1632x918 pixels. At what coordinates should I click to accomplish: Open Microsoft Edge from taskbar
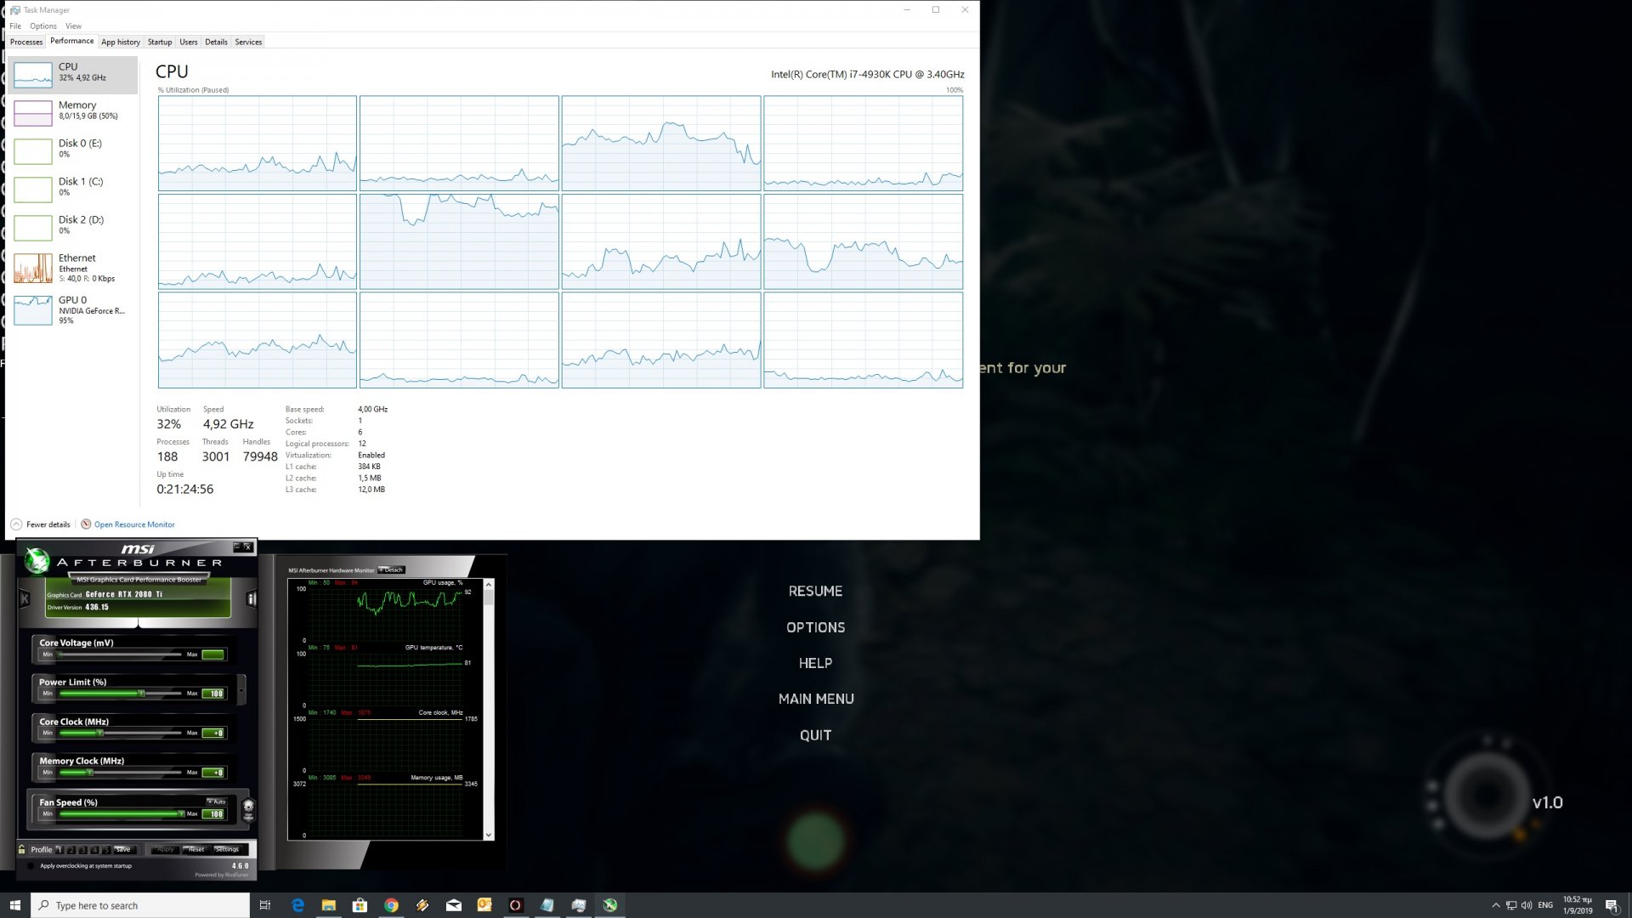coord(297,905)
